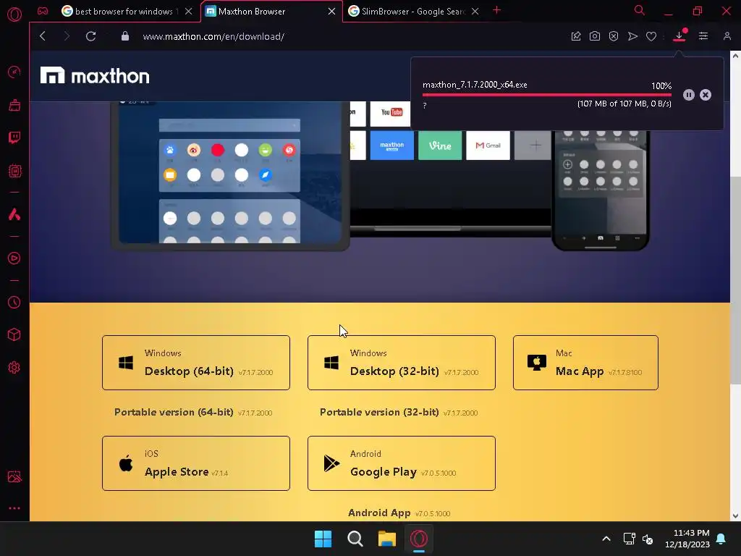Open Easy Setup sliders icon
741x556 pixels.
[703, 36]
